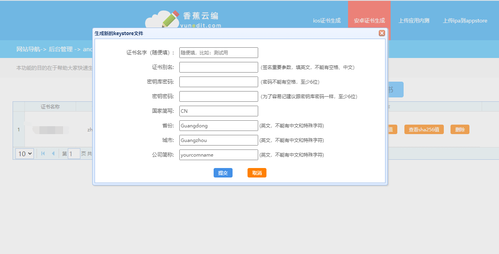
Task: Go to 上传应用内测 tab
Action: click(414, 21)
